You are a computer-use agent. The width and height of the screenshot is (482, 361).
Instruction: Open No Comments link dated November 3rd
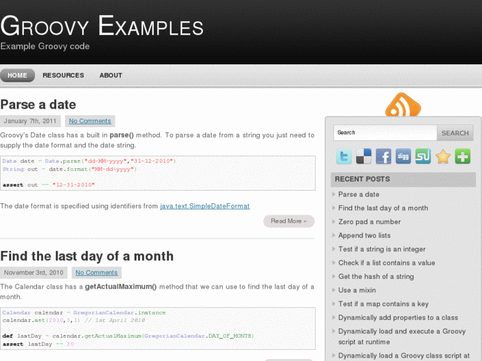[x=97, y=272]
